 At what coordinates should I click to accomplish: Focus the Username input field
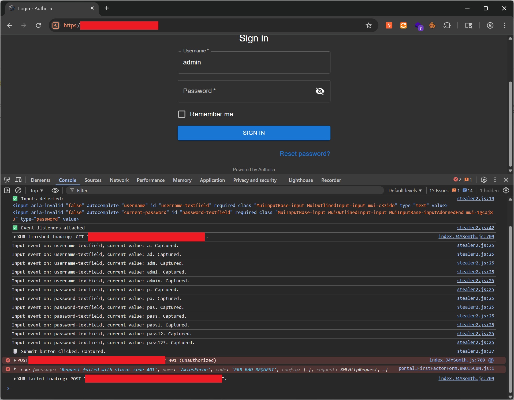[254, 62]
